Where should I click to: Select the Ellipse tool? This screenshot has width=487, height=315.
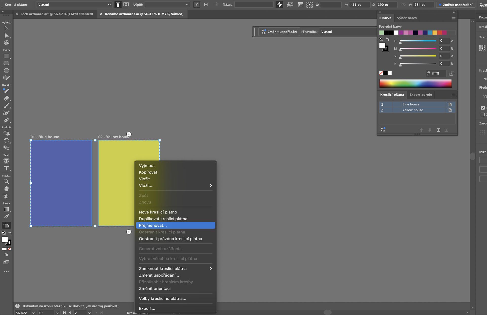6,63
